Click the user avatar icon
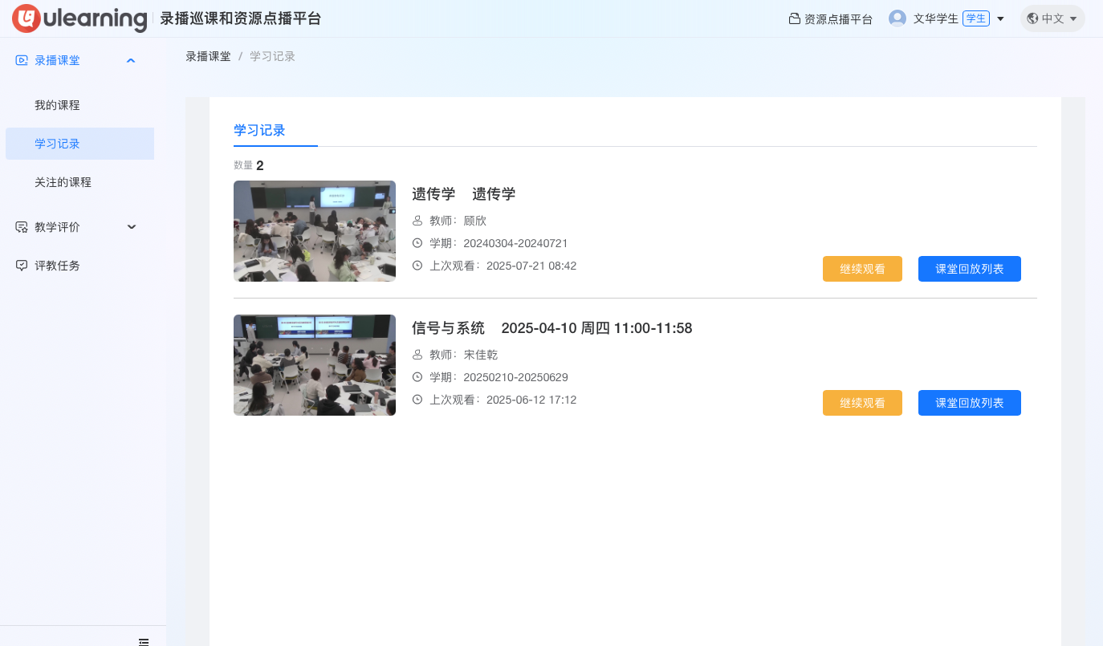 [897, 18]
